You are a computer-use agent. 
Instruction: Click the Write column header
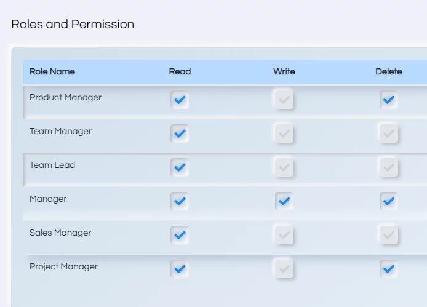[x=284, y=71]
